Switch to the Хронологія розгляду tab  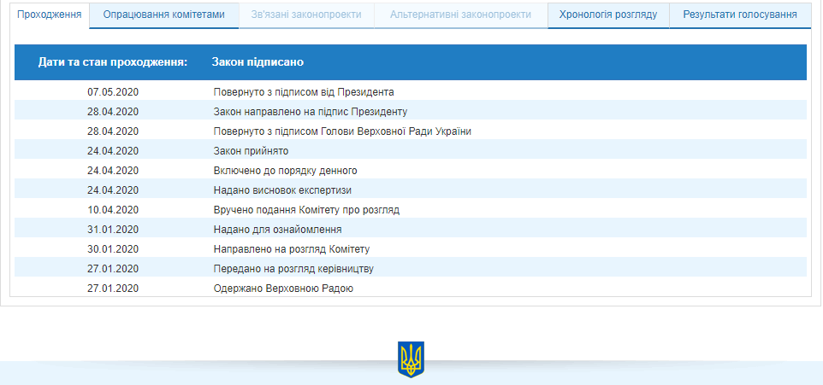click(607, 15)
